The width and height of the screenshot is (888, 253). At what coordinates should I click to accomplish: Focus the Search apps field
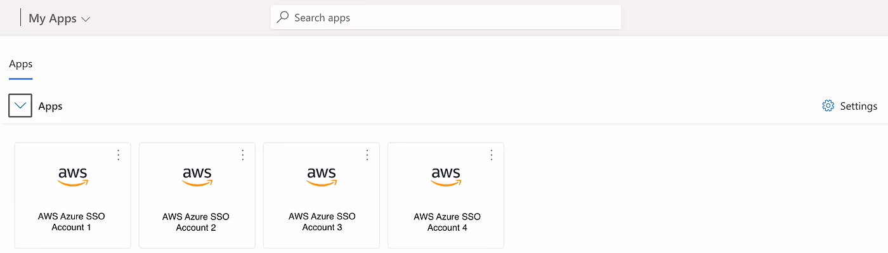[x=446, y=17]
